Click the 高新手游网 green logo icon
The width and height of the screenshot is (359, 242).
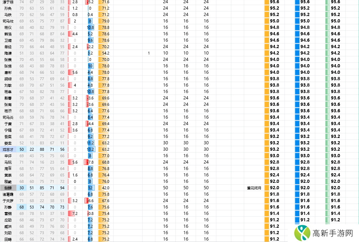[x=302, y=233]
